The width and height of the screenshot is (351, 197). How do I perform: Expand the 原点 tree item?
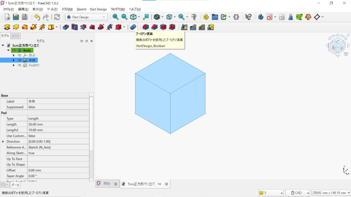(14, 55)
